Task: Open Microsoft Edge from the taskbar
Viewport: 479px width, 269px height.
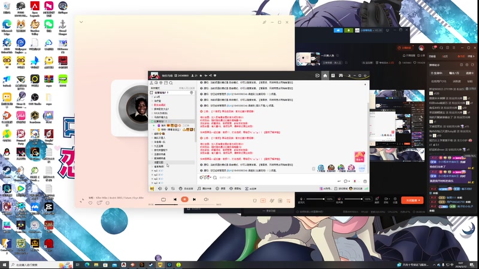Action: point(87,265)
